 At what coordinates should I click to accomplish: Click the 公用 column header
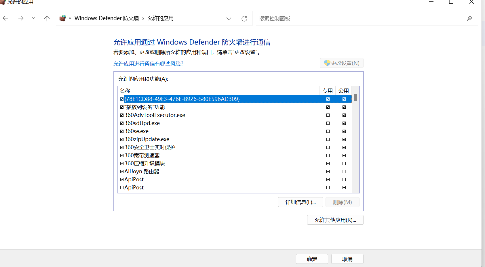point(344,91)
